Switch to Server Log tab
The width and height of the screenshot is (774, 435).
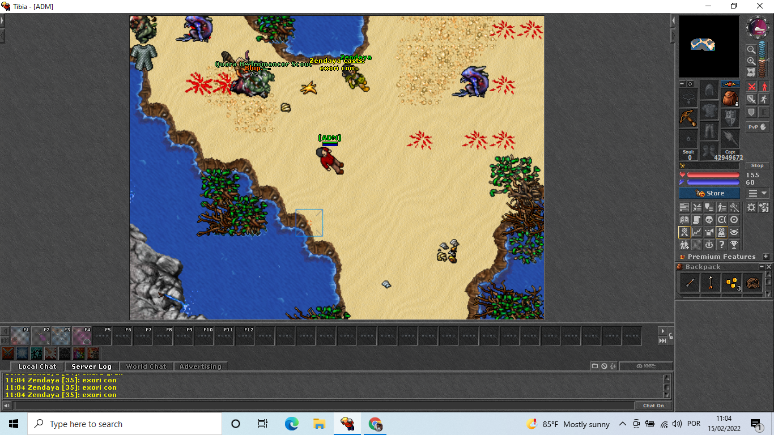pyautogui.click(x=91, y=366)
